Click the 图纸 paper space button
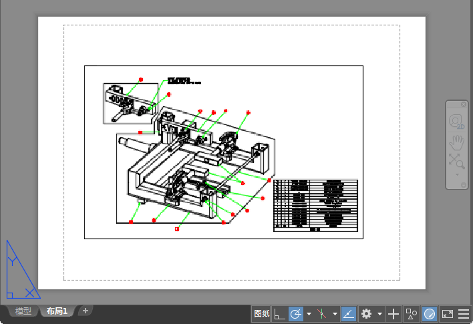The height and width of the screenshot is (324, 473). click(x=261, y=314)
